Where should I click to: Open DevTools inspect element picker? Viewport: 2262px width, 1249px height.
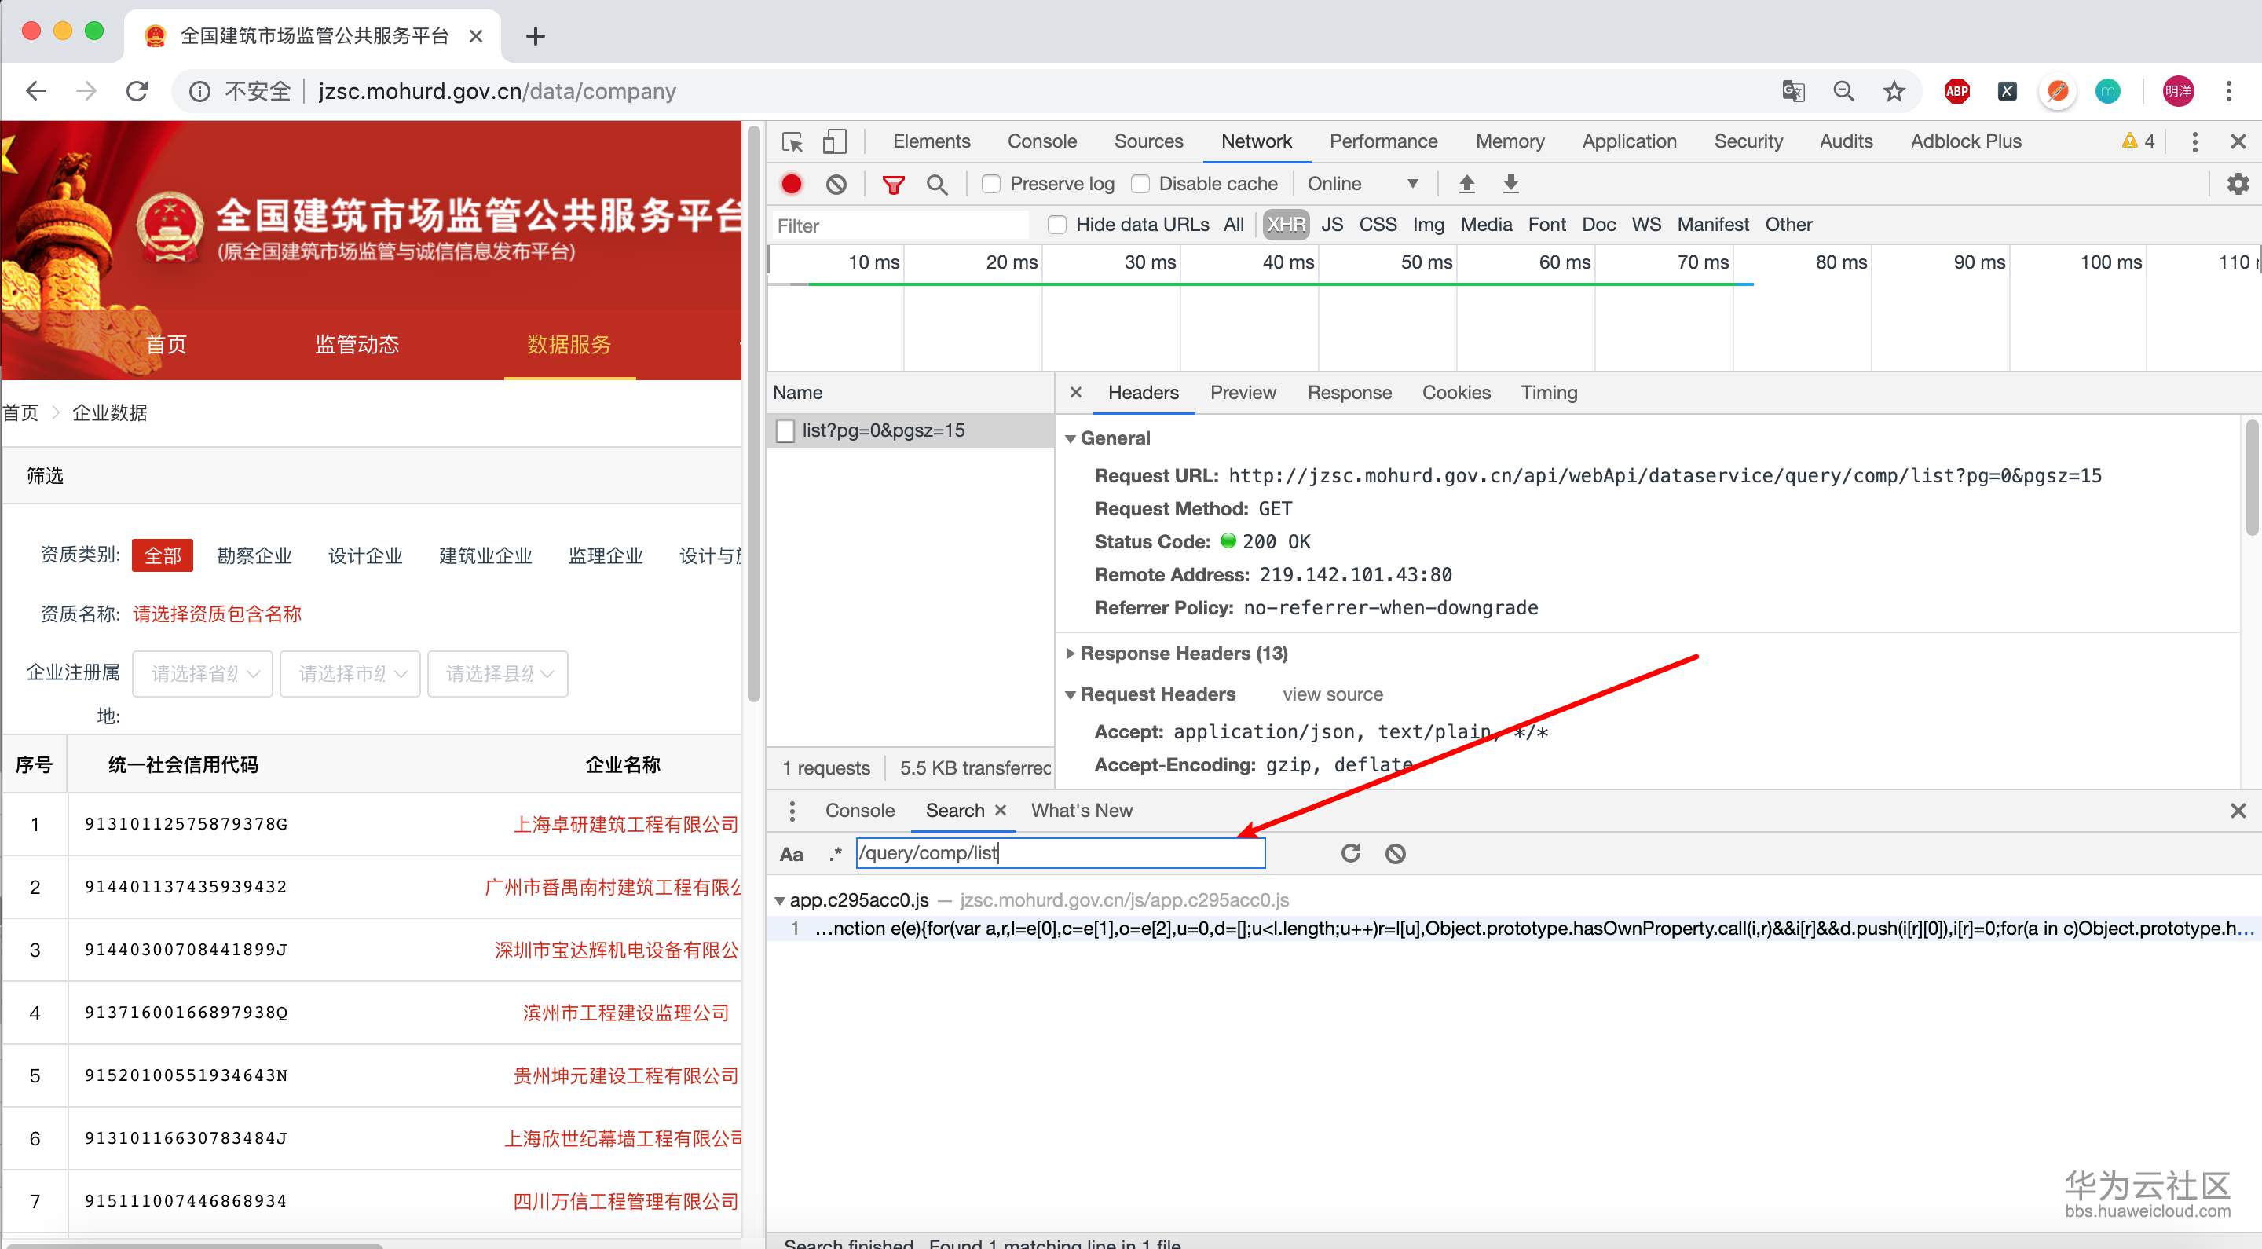tap(792, 141)
